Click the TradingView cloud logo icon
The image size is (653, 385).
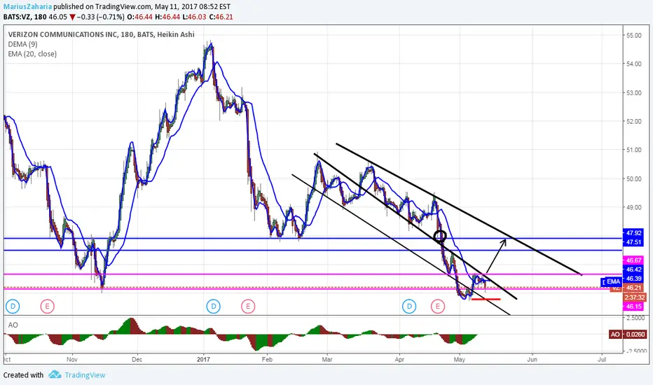pyautogui.click(x=55, y=374)
